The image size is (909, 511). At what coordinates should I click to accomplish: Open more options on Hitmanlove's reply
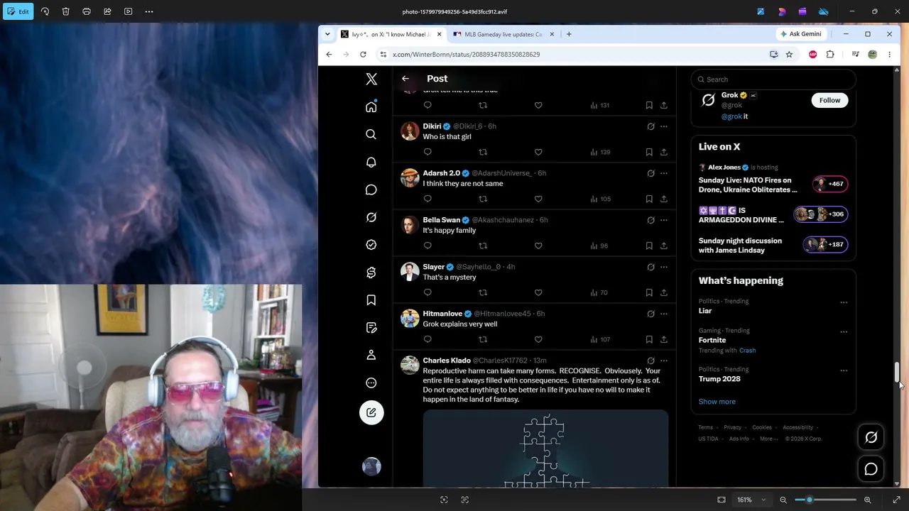point(664,314)
